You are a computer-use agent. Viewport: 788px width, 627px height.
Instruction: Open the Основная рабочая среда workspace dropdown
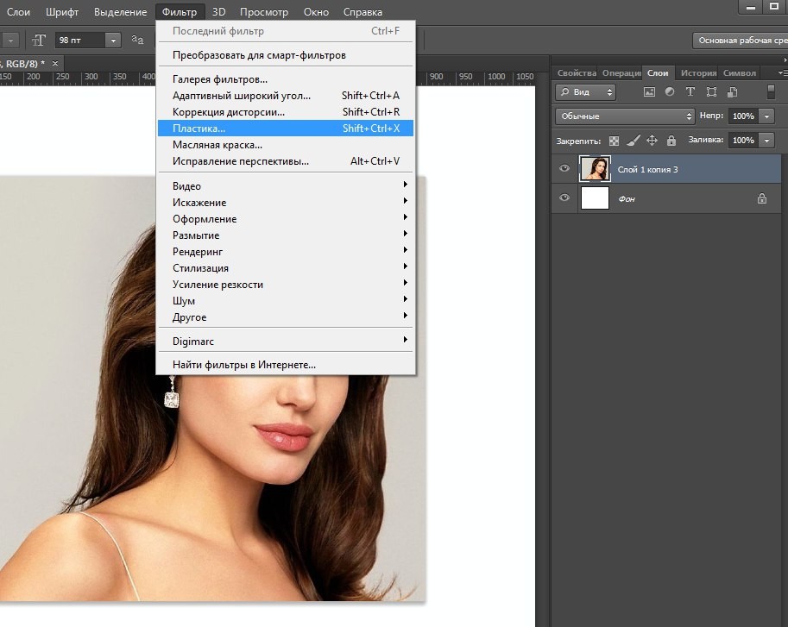pyautogui.click(x=740, y=41)
